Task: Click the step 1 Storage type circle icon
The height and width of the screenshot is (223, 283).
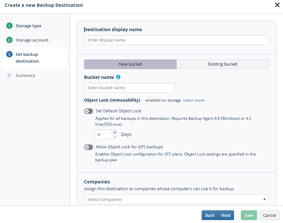Action: click(9, 26)
